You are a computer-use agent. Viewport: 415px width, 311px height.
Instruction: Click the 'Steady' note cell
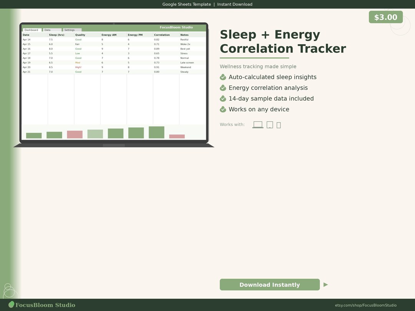pyautogui.click(x=184, y=72)
